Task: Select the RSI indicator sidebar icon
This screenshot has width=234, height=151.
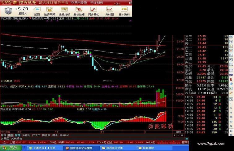Action: (231, 75)
